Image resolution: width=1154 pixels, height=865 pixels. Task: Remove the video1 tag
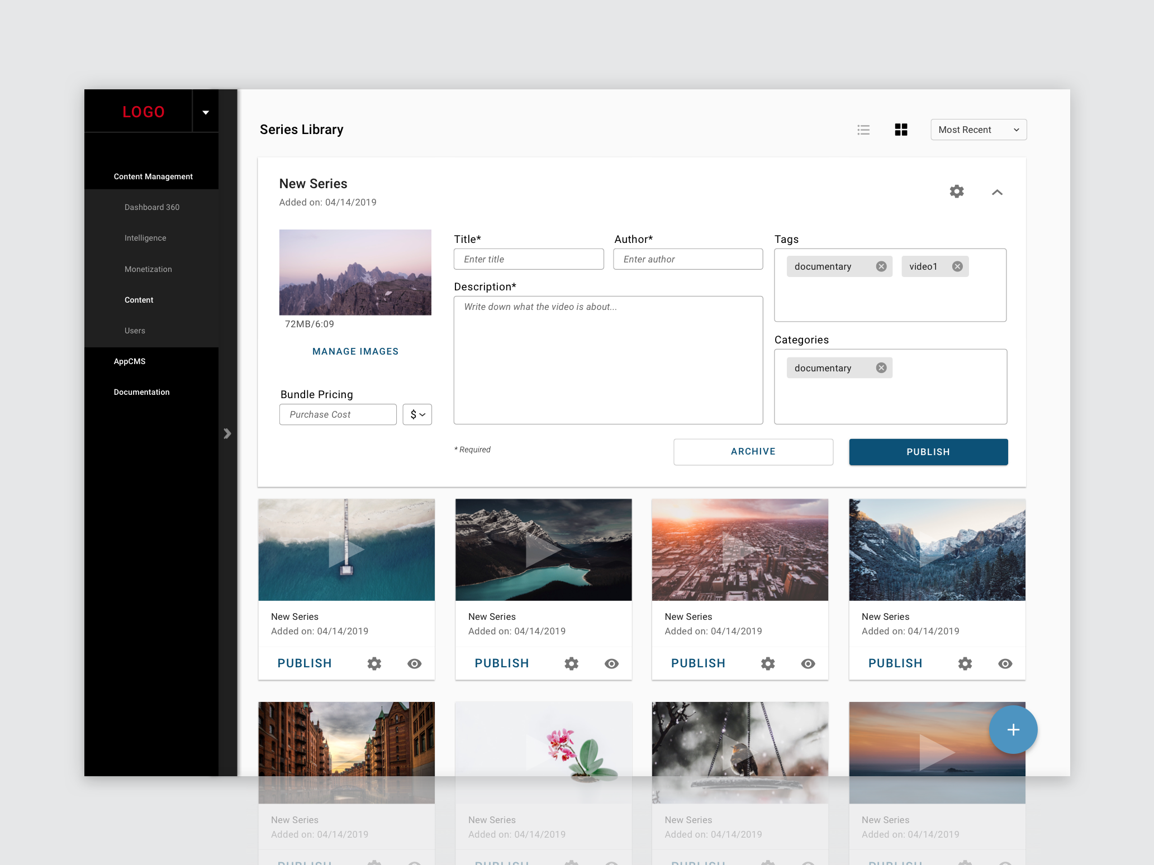point(957,266)
